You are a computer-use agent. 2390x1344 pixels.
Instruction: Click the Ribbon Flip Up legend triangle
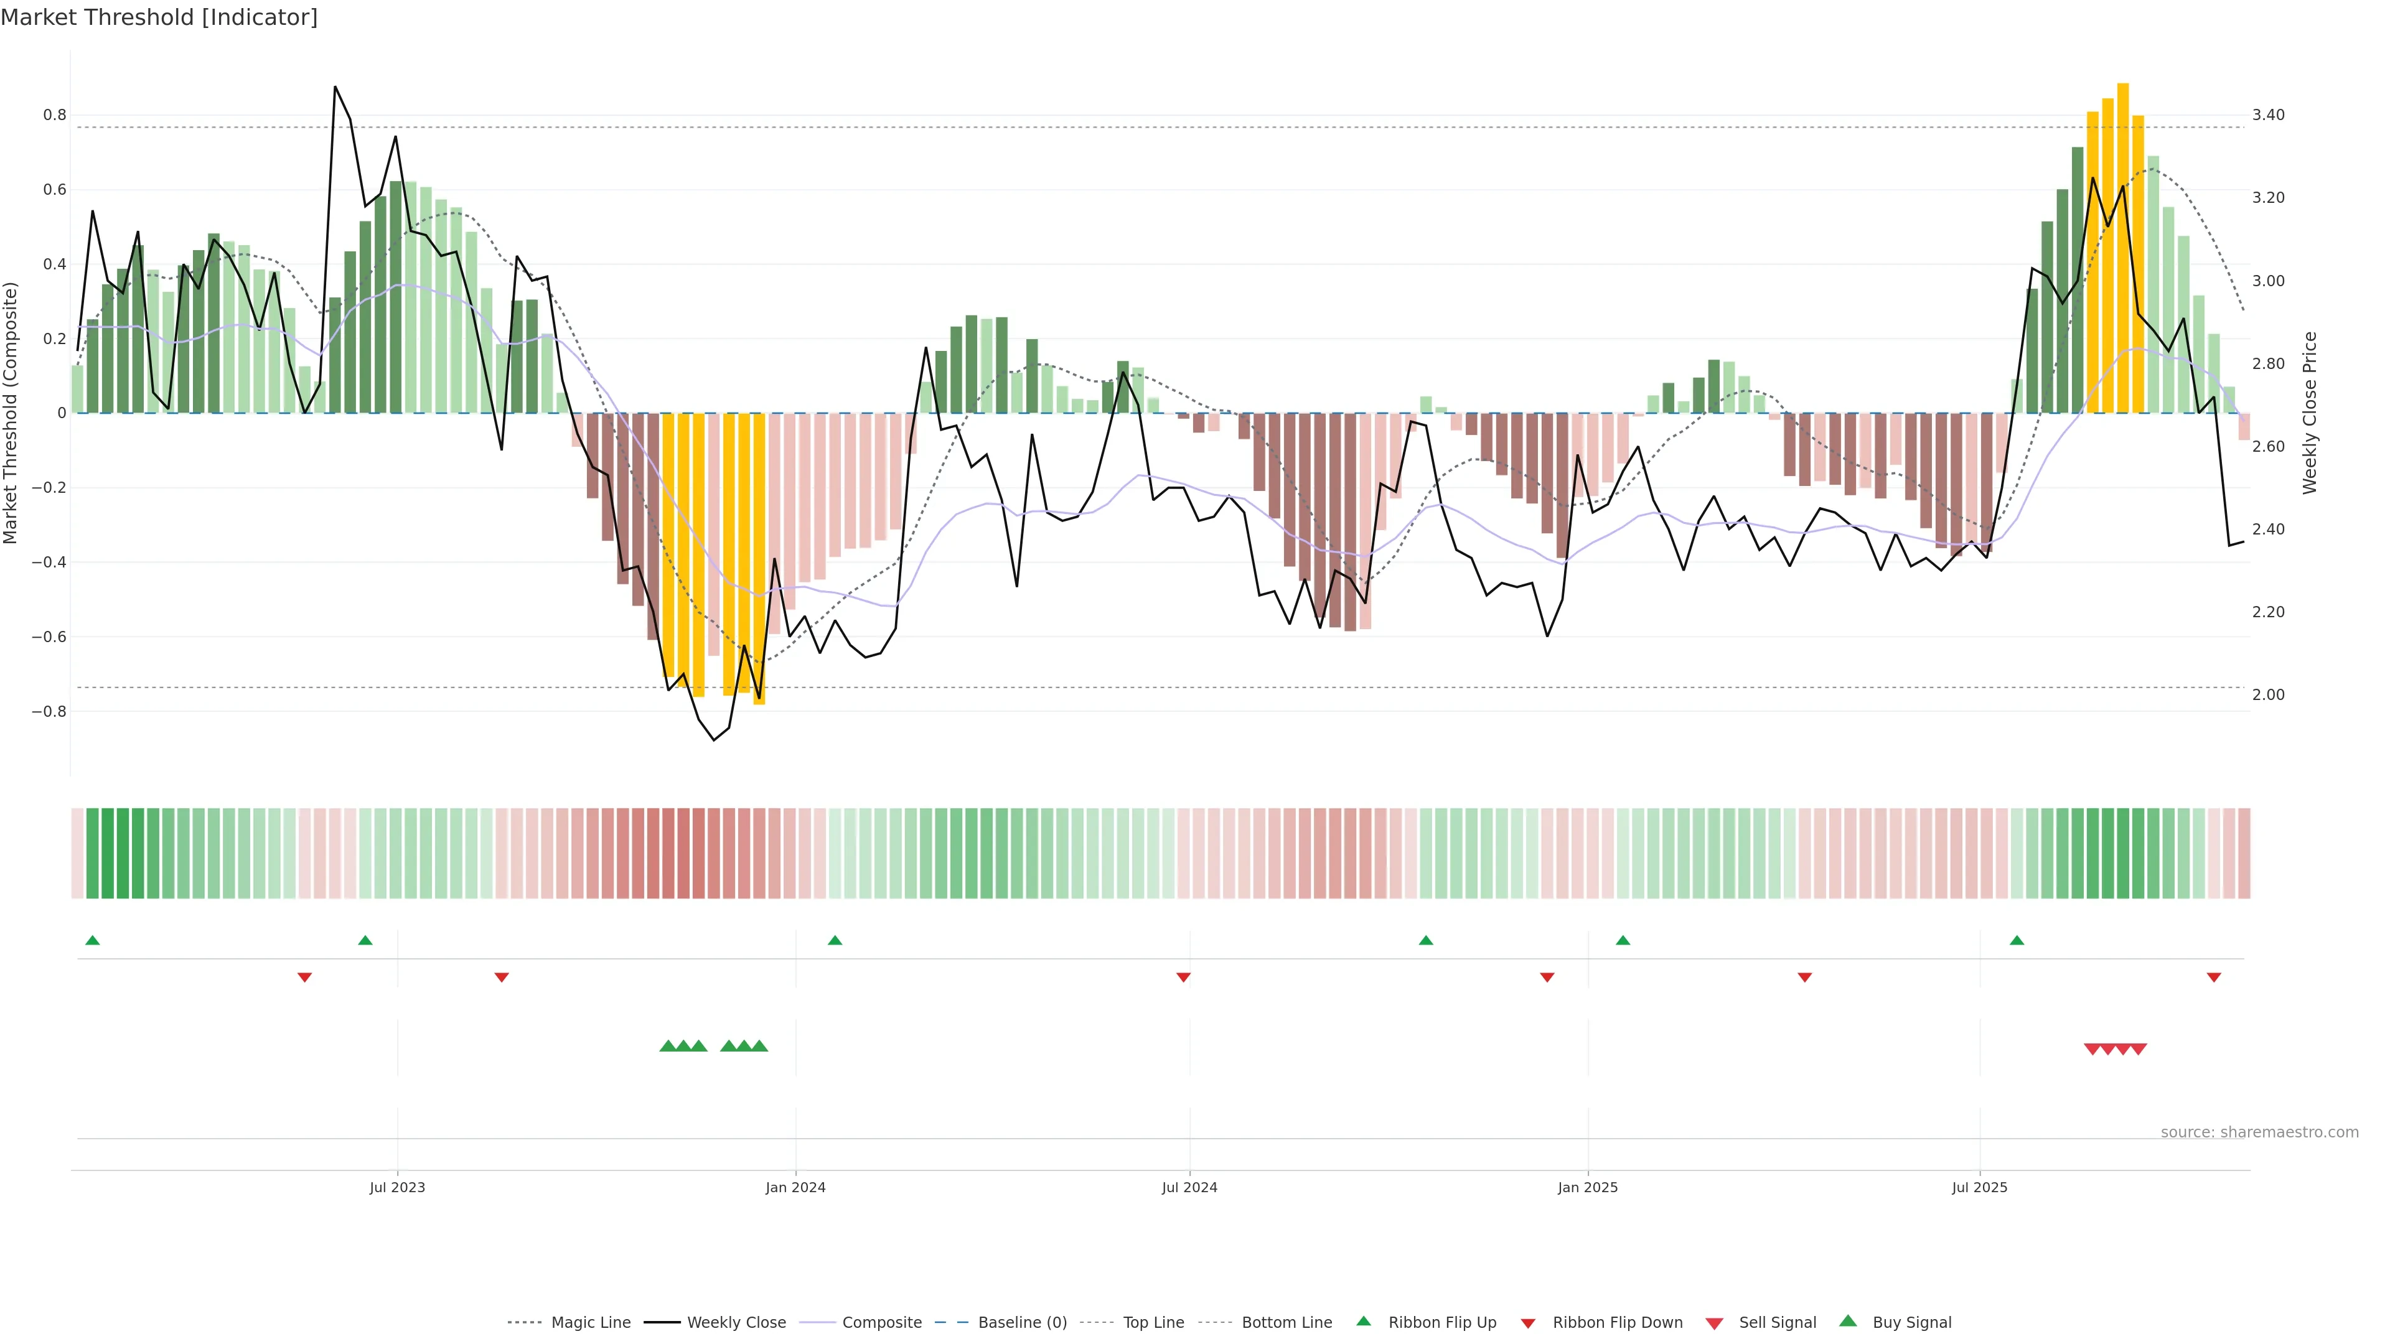(x=1363, y=1321)
